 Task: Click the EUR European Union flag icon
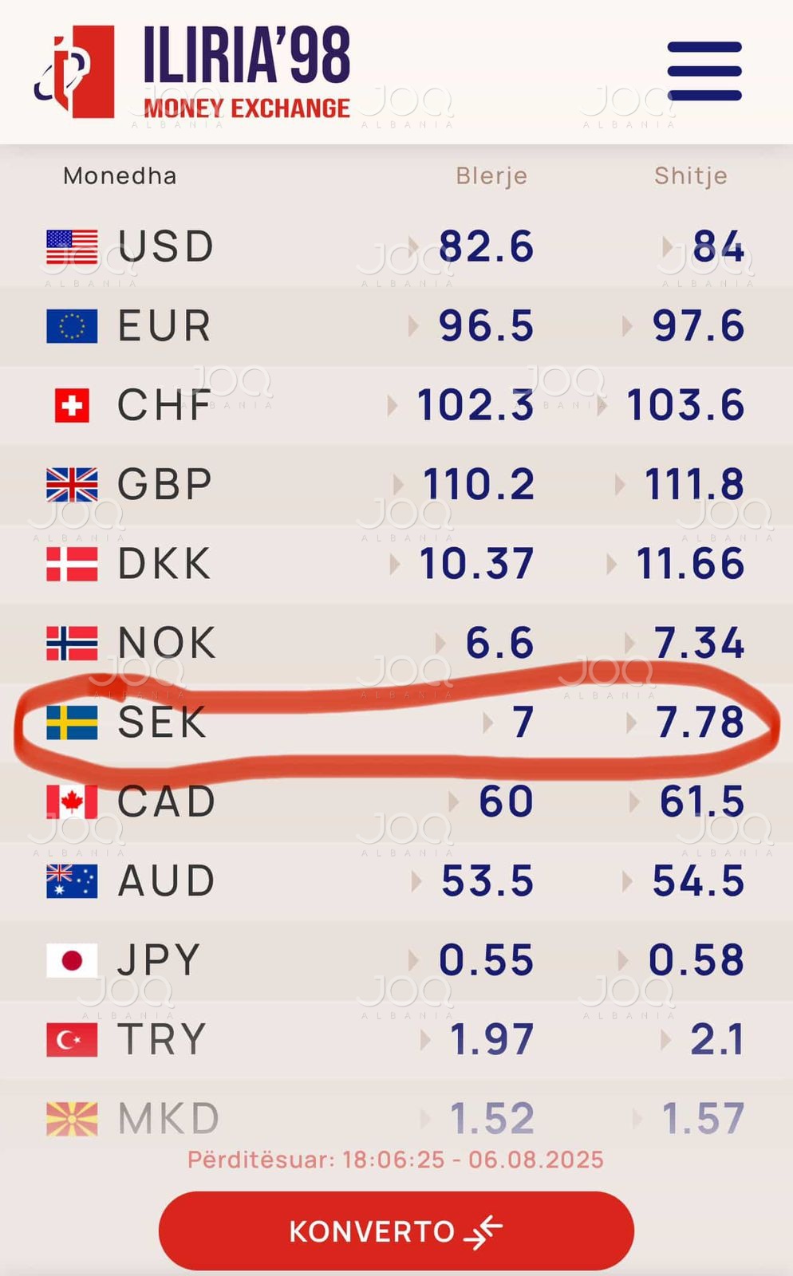[72, 326]
